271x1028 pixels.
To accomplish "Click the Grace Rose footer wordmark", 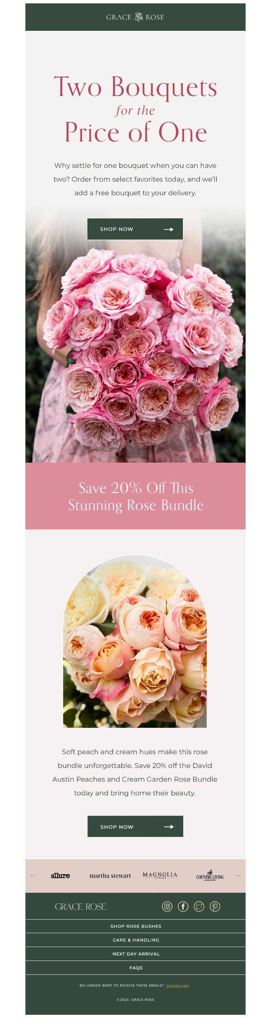I will click(80, 907).
